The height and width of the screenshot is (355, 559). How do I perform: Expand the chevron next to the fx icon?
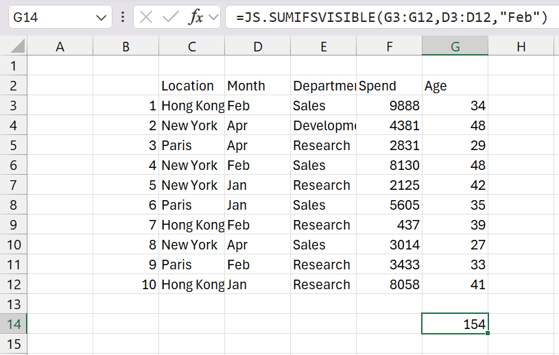(x=213, y=17)
